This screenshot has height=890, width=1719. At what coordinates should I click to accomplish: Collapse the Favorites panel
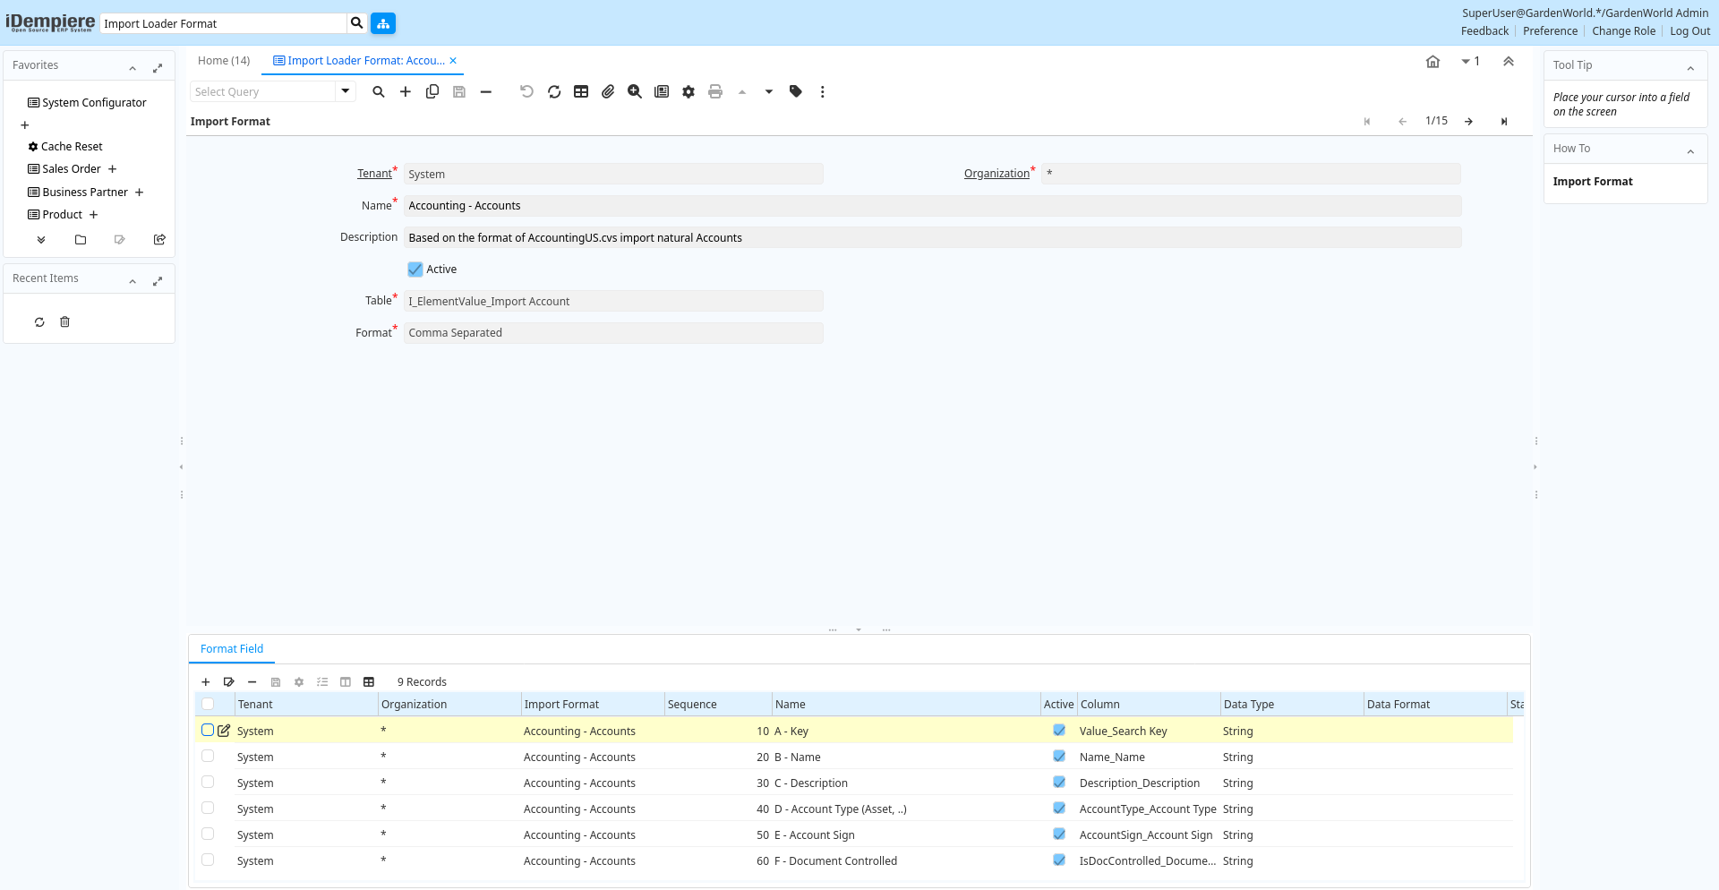(x=133, y=66)
